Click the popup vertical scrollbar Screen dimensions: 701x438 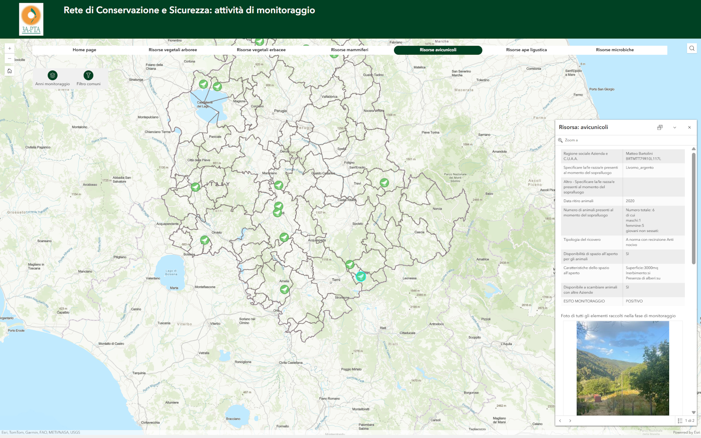[694, 208]
